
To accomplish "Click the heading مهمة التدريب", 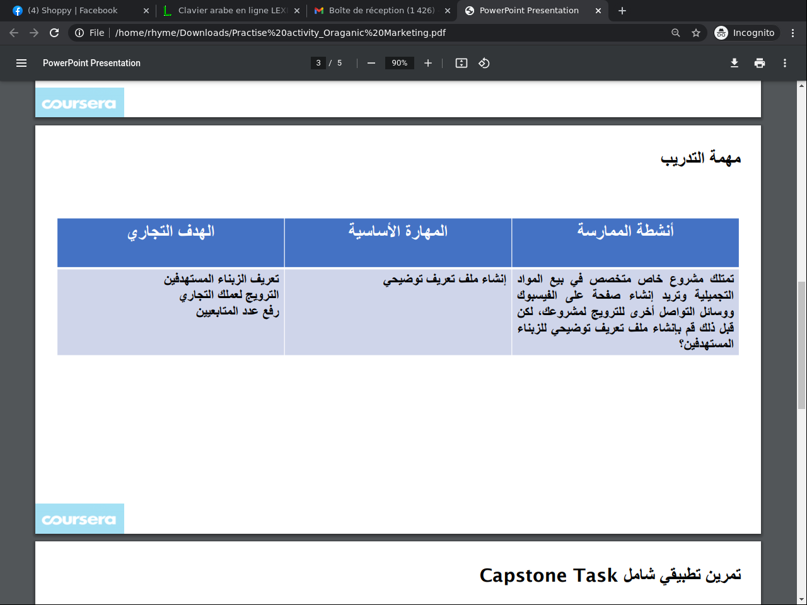I will pyautogui.click(x=700, y=158).
